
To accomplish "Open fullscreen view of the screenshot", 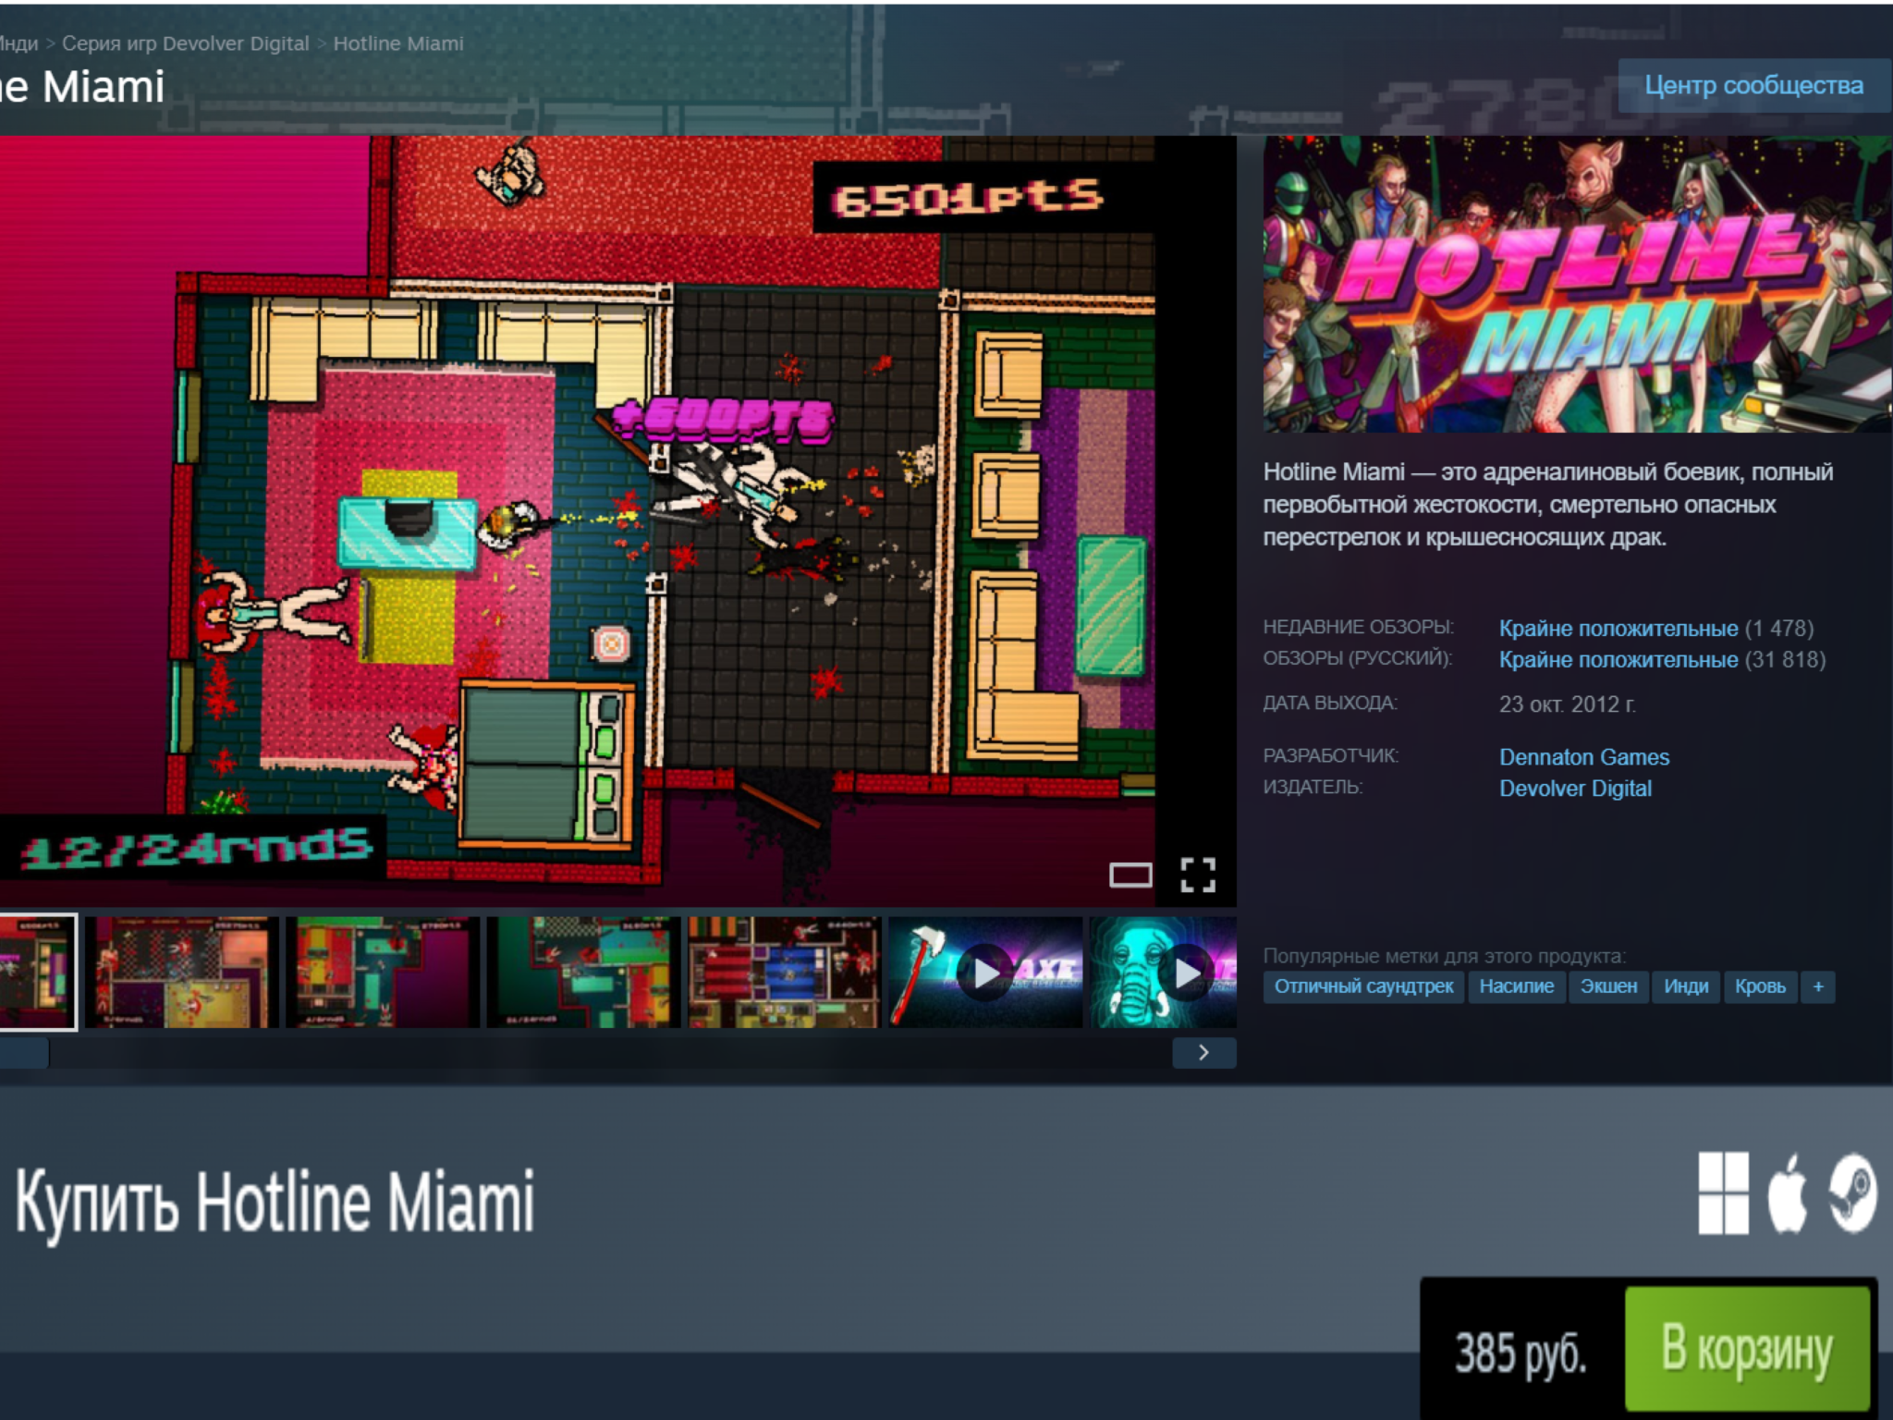I will pos(1198,875).
